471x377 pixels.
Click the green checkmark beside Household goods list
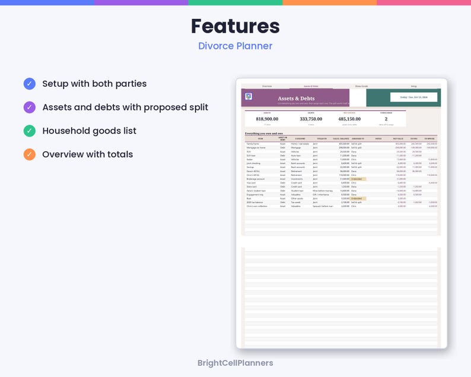tap(30, 131)
